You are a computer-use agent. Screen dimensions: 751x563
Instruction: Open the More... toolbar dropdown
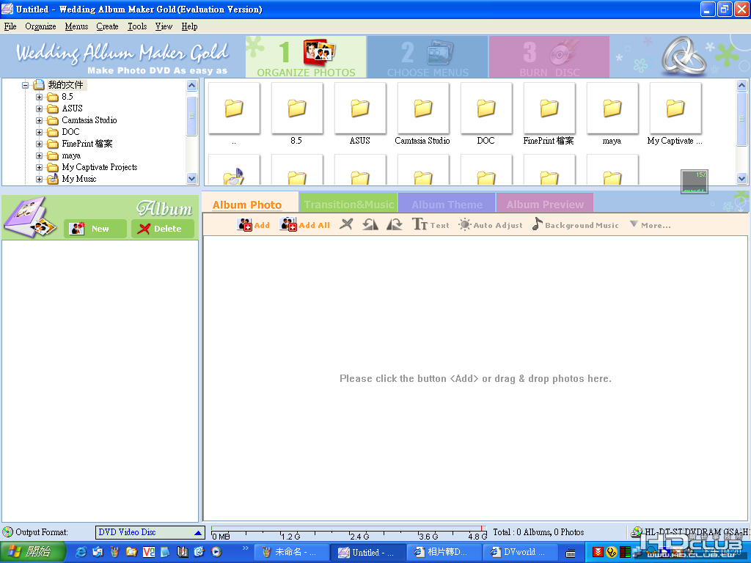point(650,224)
